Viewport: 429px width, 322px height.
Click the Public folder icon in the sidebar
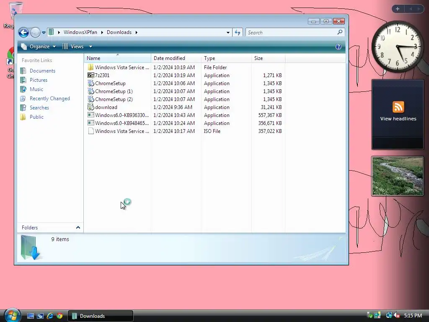[23, 117]
